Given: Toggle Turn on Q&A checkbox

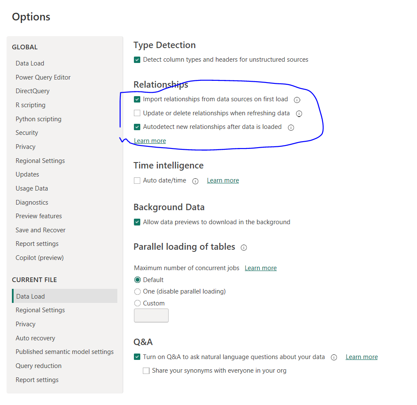Looking at the screenshot, I should (137, 357).
